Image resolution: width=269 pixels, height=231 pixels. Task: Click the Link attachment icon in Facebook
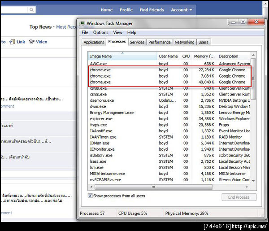coord(12,42)
